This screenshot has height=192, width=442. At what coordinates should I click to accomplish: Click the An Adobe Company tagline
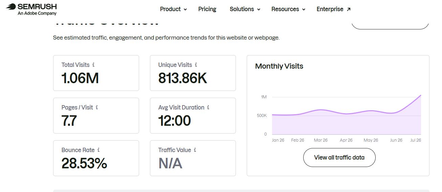point(37,14)
